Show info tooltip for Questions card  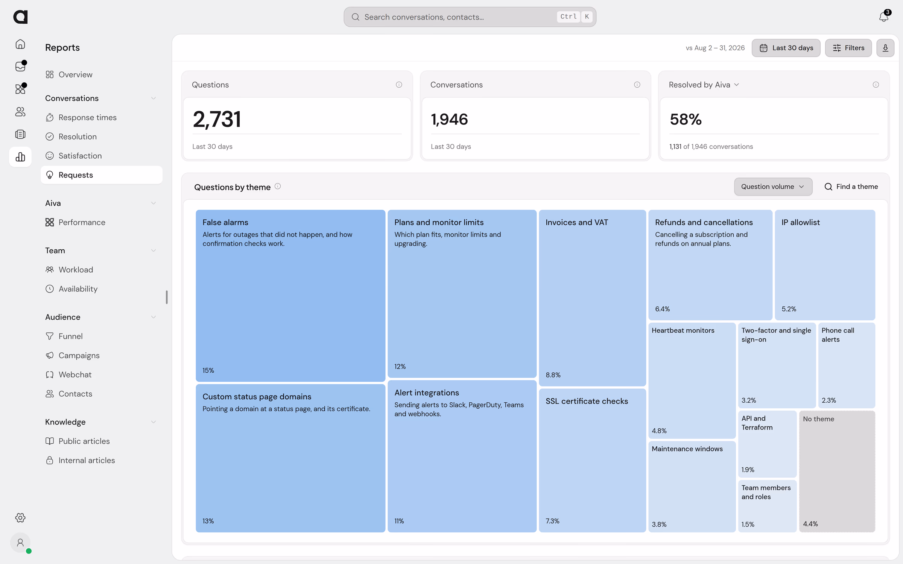(x=399, y=85)
